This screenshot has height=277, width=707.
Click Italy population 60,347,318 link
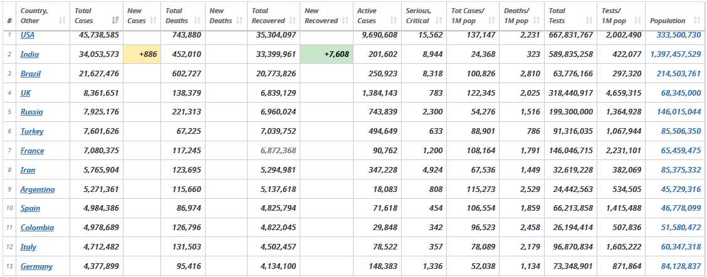click(x=681, y=247)
